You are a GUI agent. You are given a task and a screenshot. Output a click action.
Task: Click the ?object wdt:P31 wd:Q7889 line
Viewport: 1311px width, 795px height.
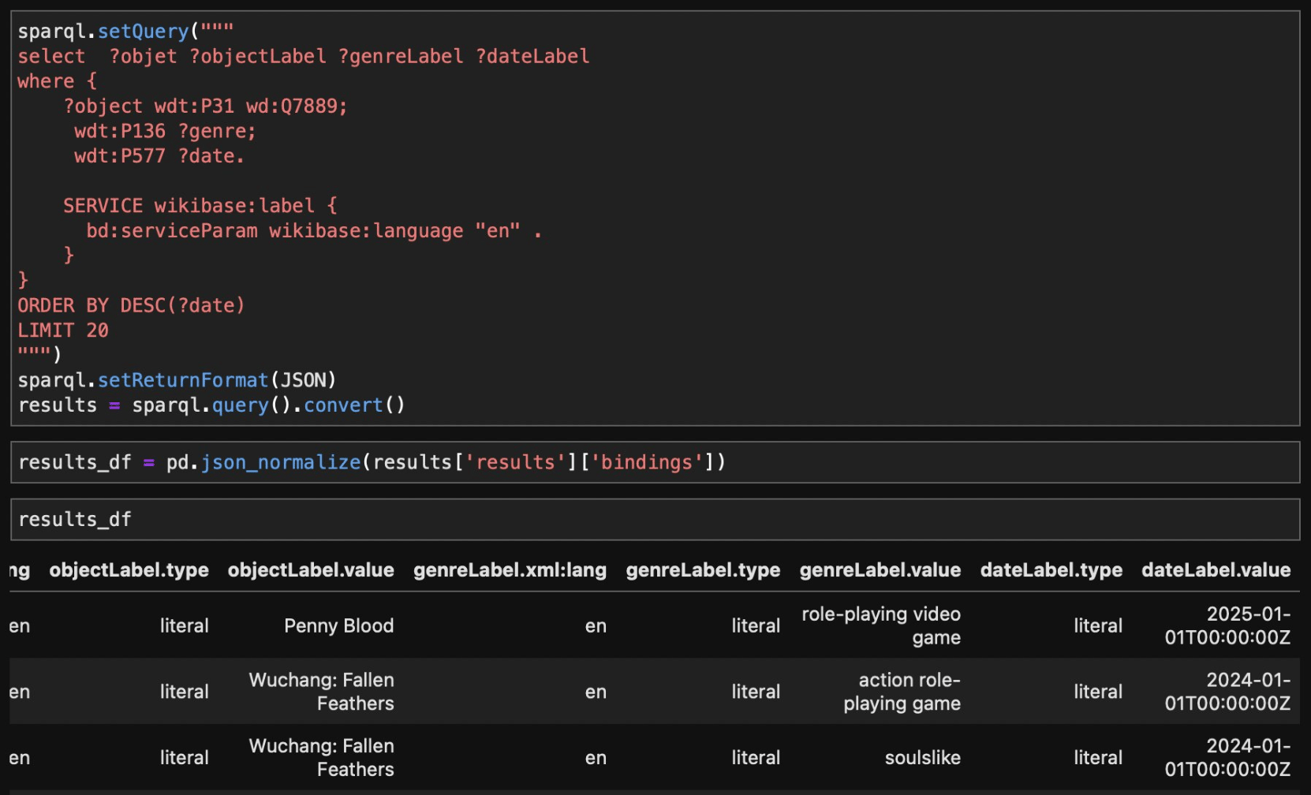tap(205, 106)
